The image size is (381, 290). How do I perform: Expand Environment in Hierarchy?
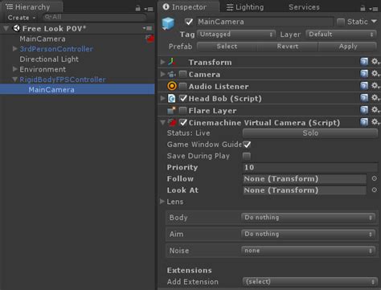coord(14,69)
